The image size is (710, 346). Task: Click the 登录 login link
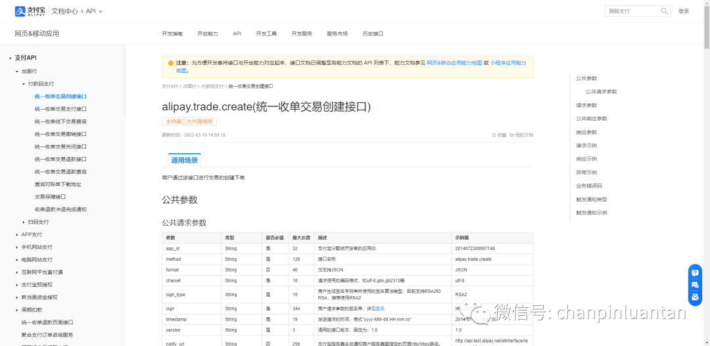(x=683, y=11)
